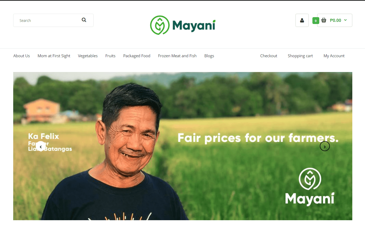Open the Fruits category
Viewport: 365px width, 226px height.
[x=110, y=56]
